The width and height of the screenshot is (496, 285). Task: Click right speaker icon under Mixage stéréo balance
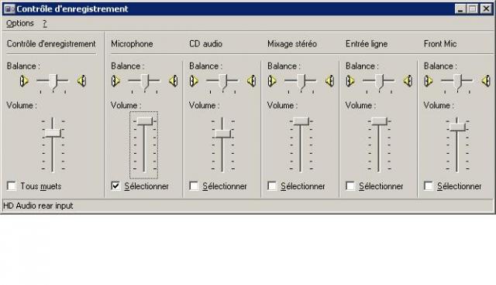tap(330, 81)
